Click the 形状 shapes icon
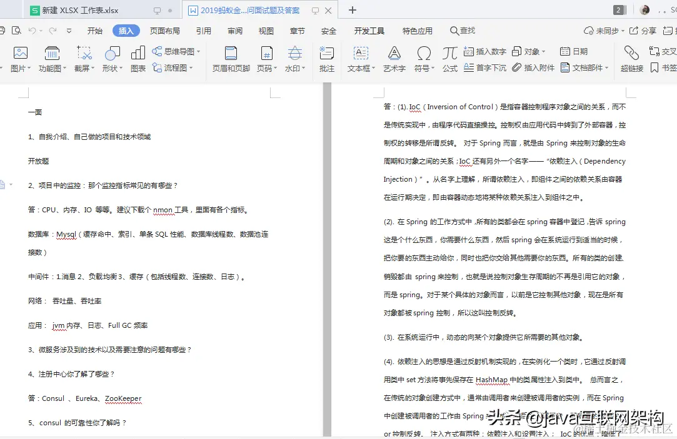 pyautogui.click(x=113, y=53)
